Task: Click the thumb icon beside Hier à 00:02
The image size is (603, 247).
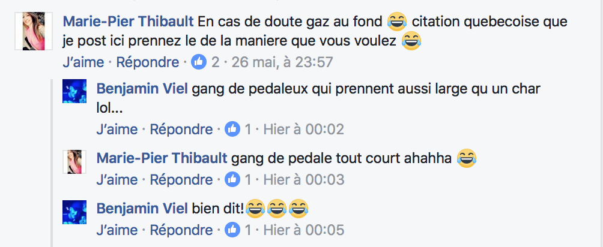Action: click(x=232, y=129)
